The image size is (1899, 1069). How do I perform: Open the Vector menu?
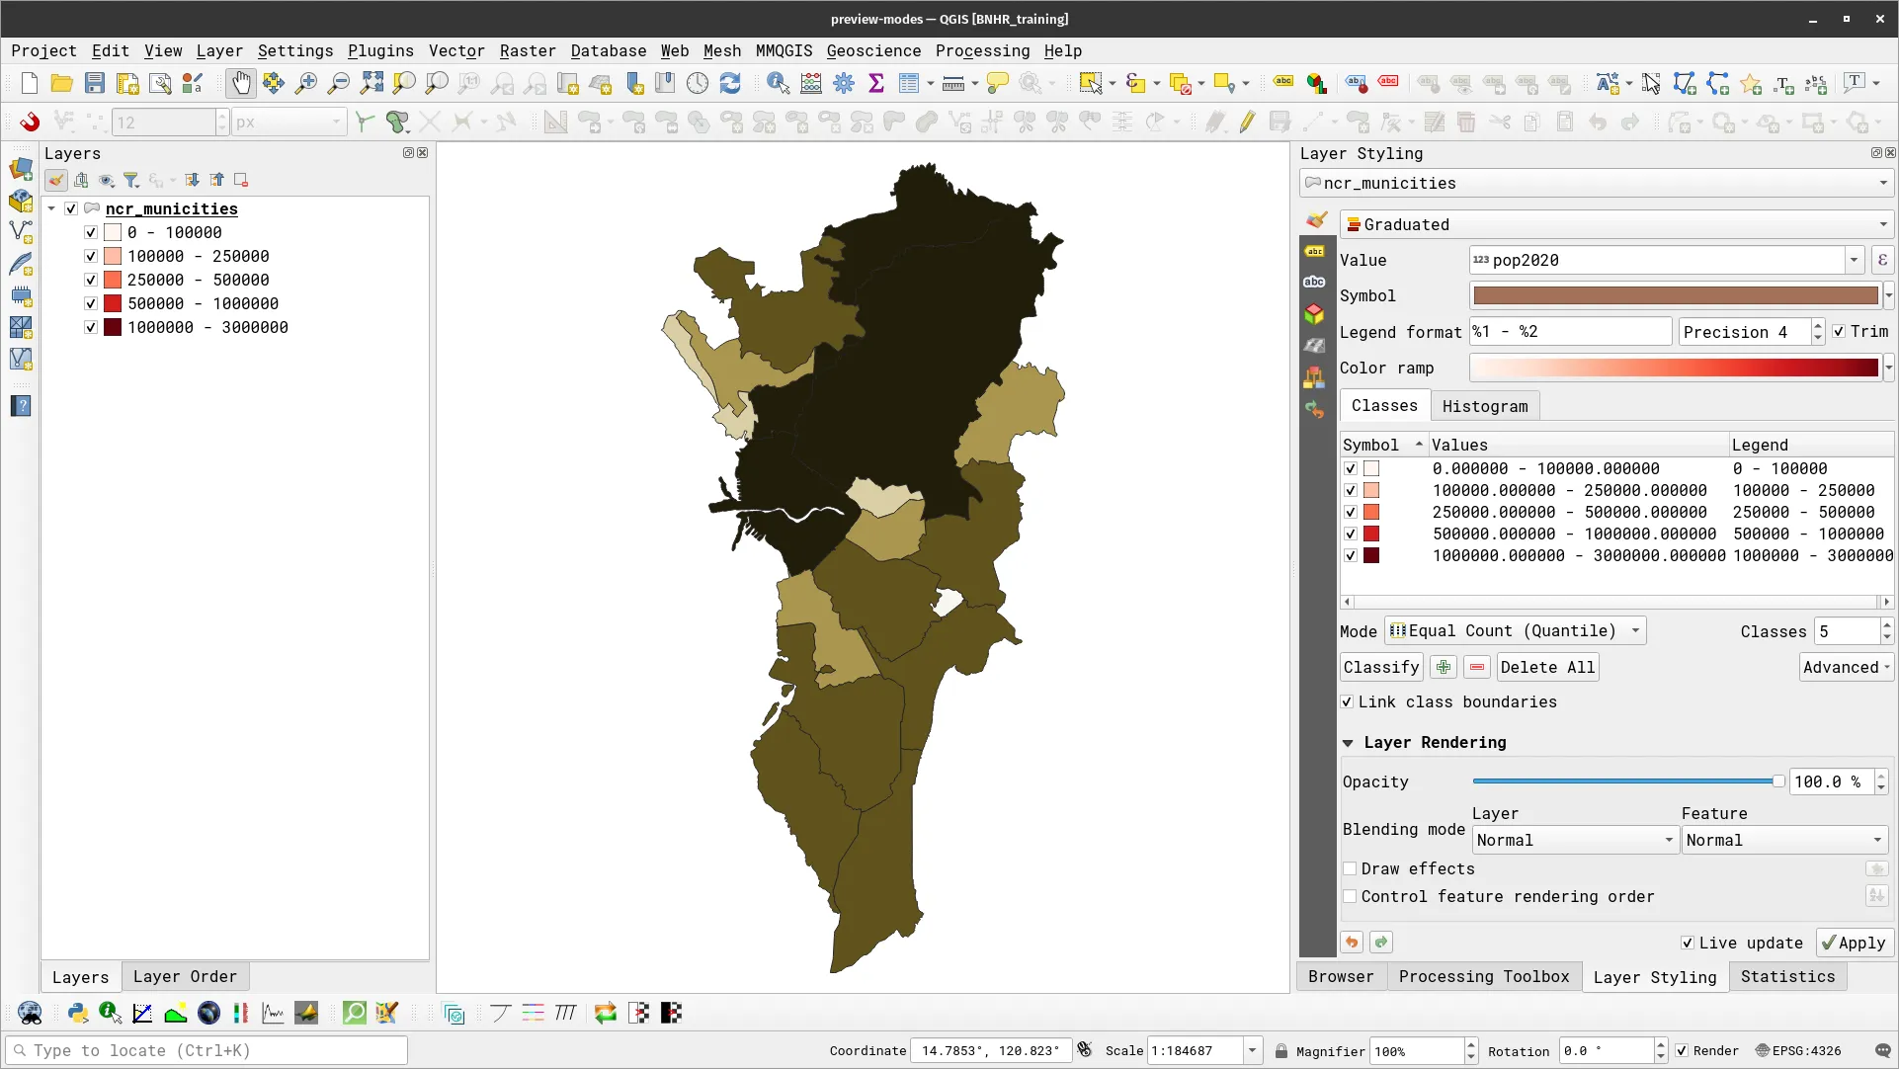click(x=455, y=50)
